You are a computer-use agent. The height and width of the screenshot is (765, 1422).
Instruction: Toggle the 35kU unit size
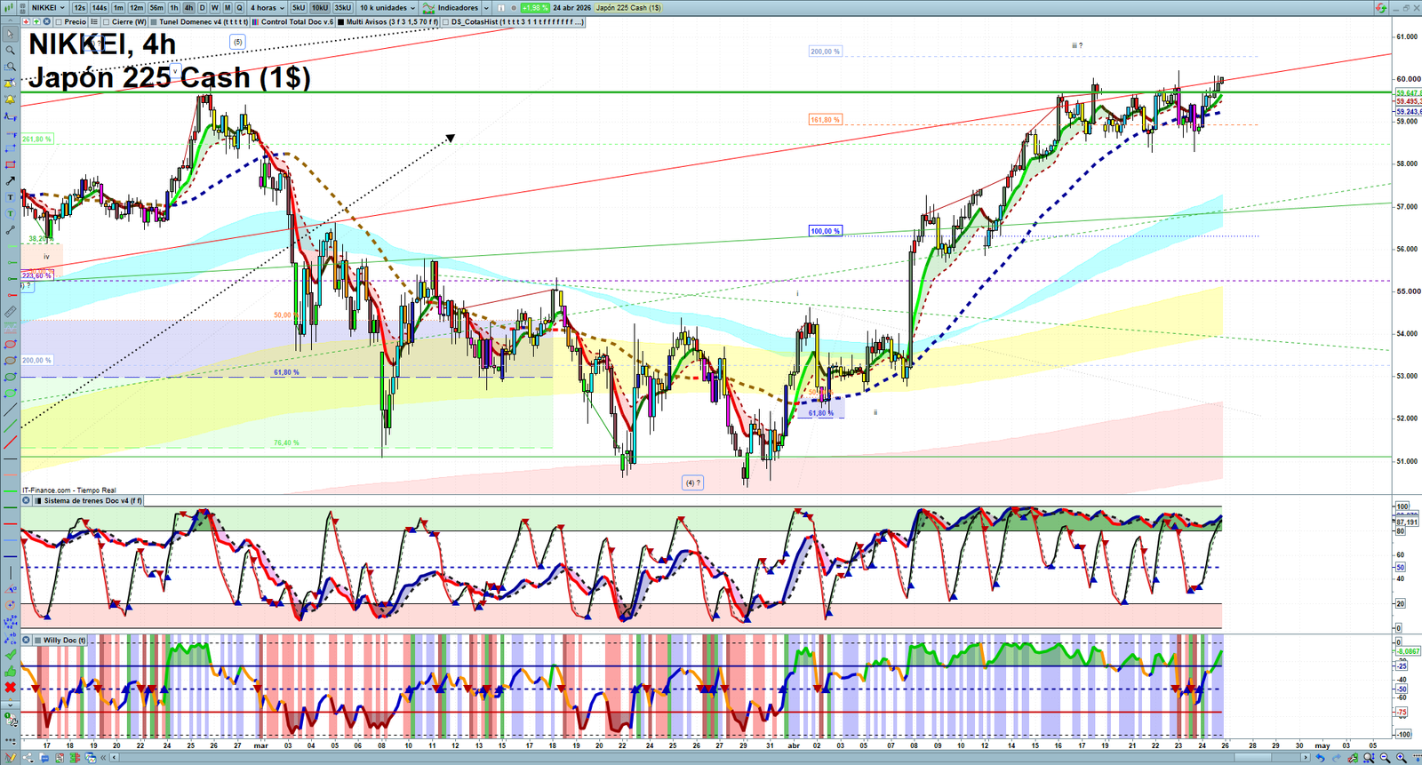tap(342, 8)
